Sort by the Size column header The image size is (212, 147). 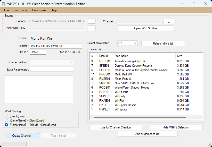189,56
